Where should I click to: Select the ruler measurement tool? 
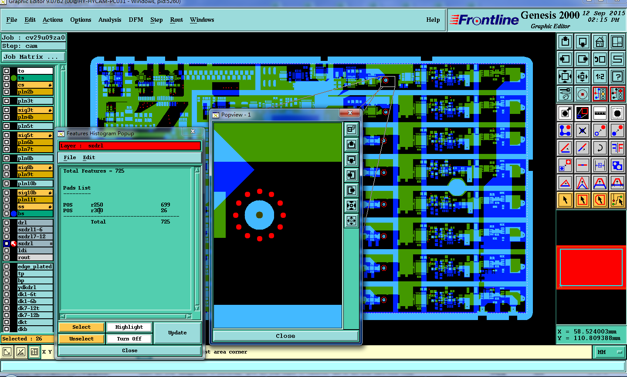tap(600, 113)
